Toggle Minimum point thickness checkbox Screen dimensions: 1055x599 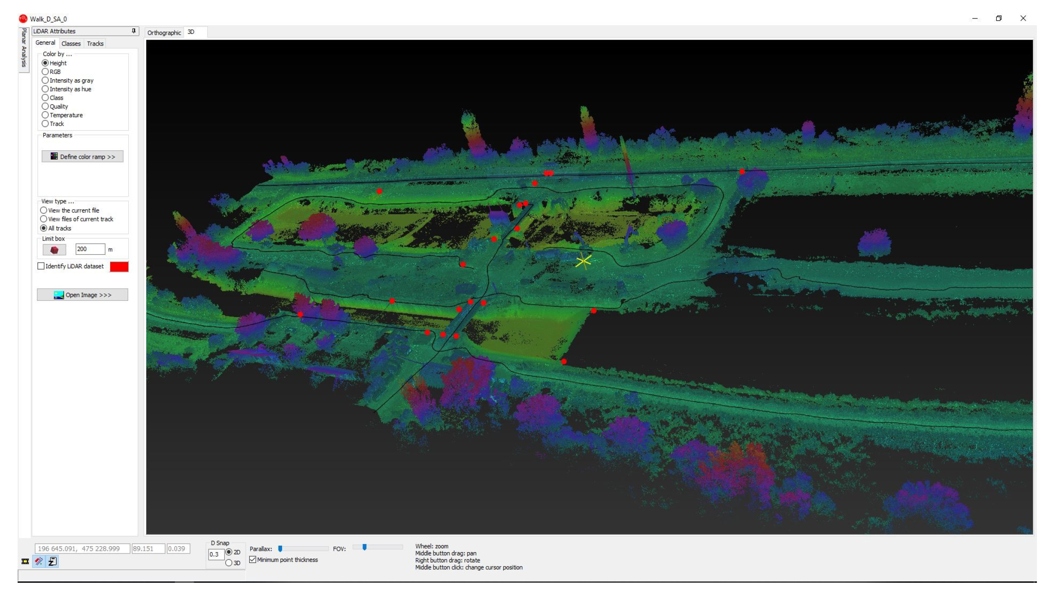[253, 560]
